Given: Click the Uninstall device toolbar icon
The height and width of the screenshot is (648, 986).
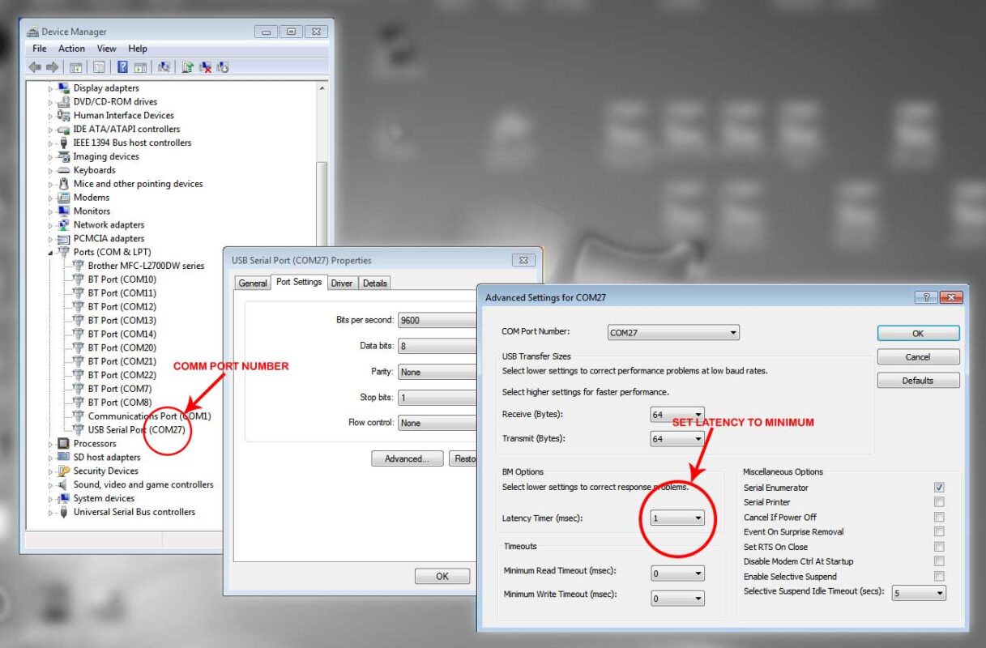Looking at the screenshot, I should [x=205, y=67].
